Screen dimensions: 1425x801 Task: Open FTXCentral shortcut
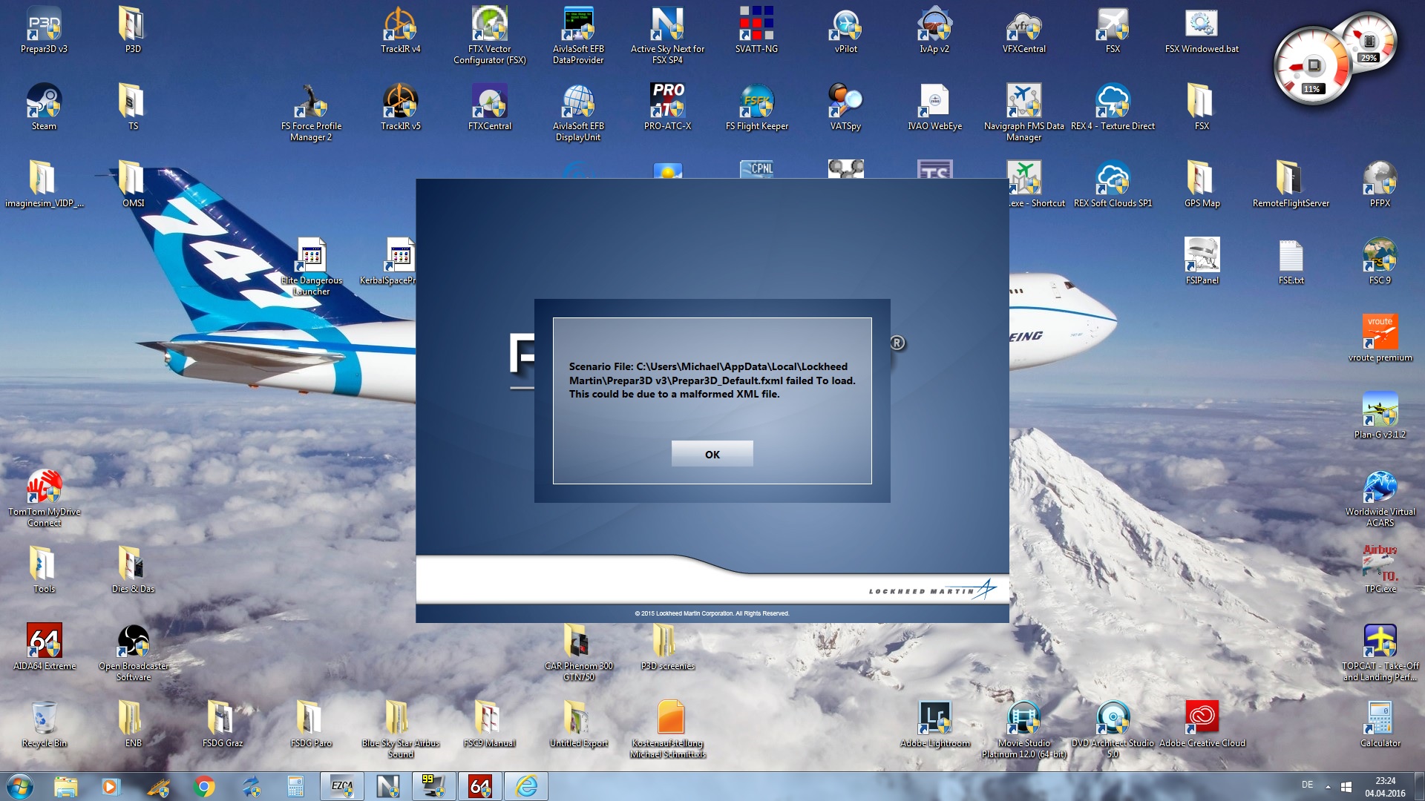(489, 107)
